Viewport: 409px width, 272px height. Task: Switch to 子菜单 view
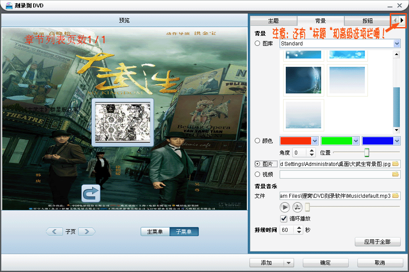coord(184,232)
